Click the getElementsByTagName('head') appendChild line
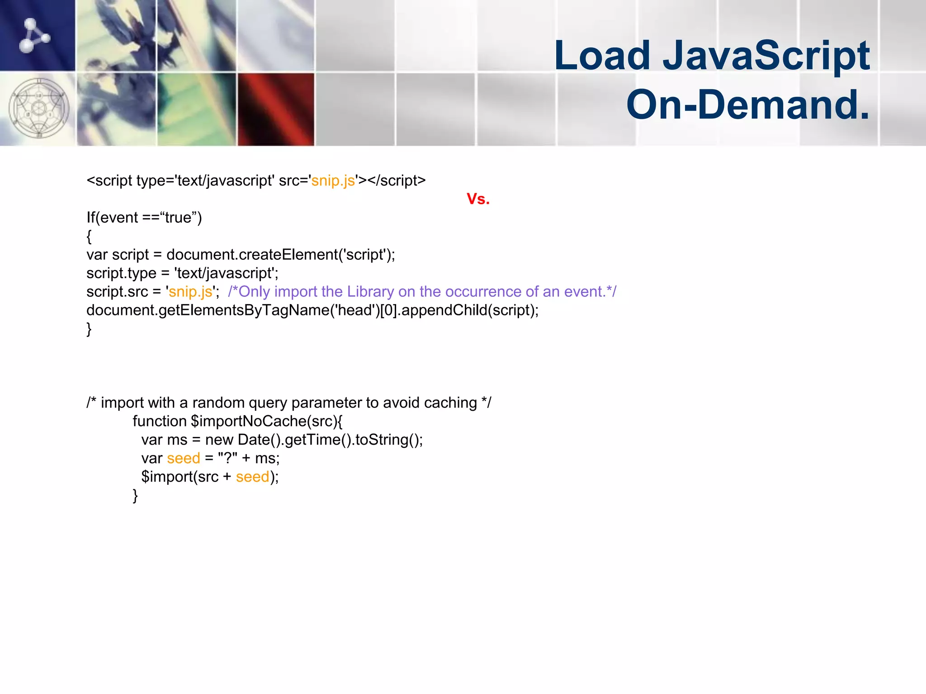Image resolution: width=926 pixels, height=694 pixels. coord(312,310)
